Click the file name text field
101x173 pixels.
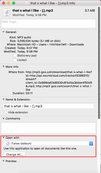pos(48,106)
